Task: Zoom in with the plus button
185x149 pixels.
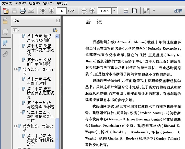Action: point(92,11)
